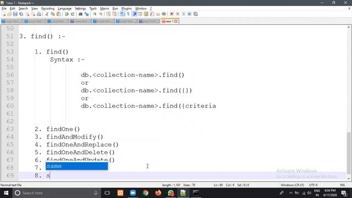This screenshot has height=198, width=352.
Task: Click the Open file toolbar icon
Action: pos(9,14)
